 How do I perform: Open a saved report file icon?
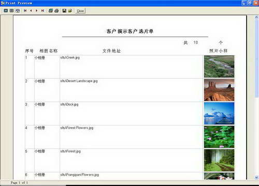70,11
